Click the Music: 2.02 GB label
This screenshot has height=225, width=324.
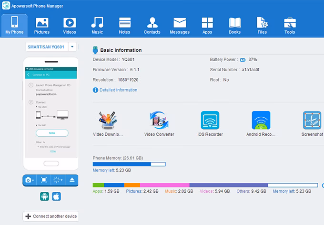pos(179,191)
